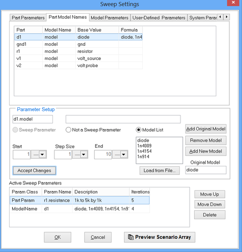Click the Preview Scenario Array icon button
Image resolution: width=242 pixels, height=252 pixels.
coord(159,237)
